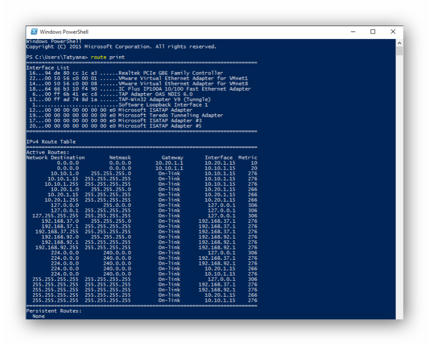Click network destination 192.168.92.255
The width and height of the screenshot is (429, 345).
click(57, 247)
